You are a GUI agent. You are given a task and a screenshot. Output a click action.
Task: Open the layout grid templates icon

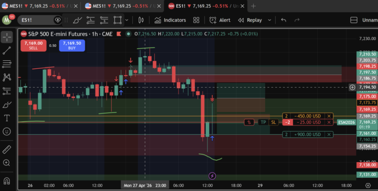pos(196,20)
